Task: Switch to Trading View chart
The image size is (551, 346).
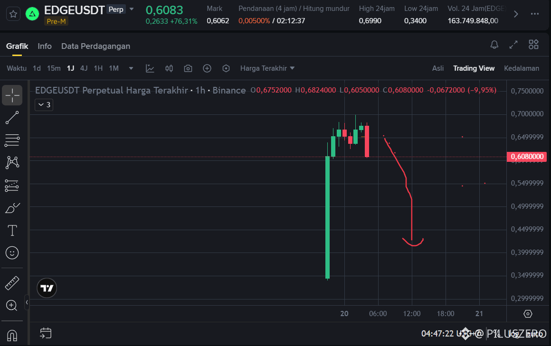Action: tap(474, 68)
